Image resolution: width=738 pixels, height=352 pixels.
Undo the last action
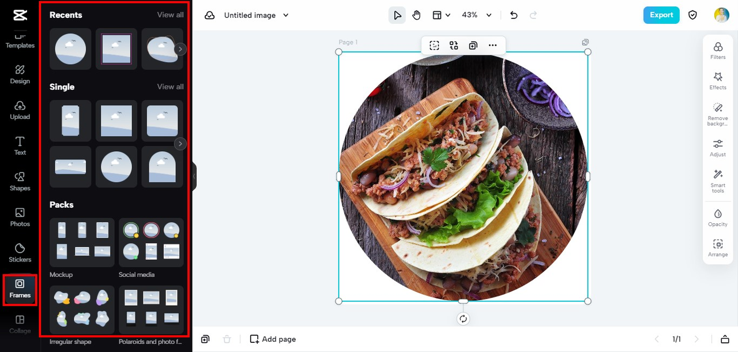tap(514, 15)
